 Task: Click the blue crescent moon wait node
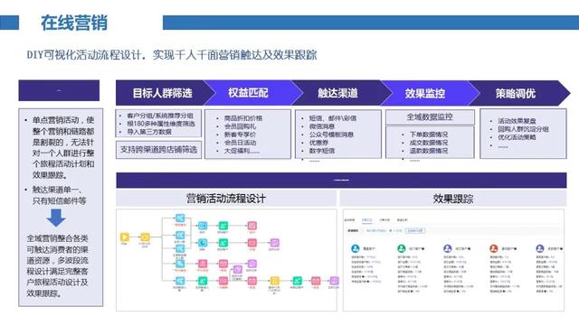(203, 243)
